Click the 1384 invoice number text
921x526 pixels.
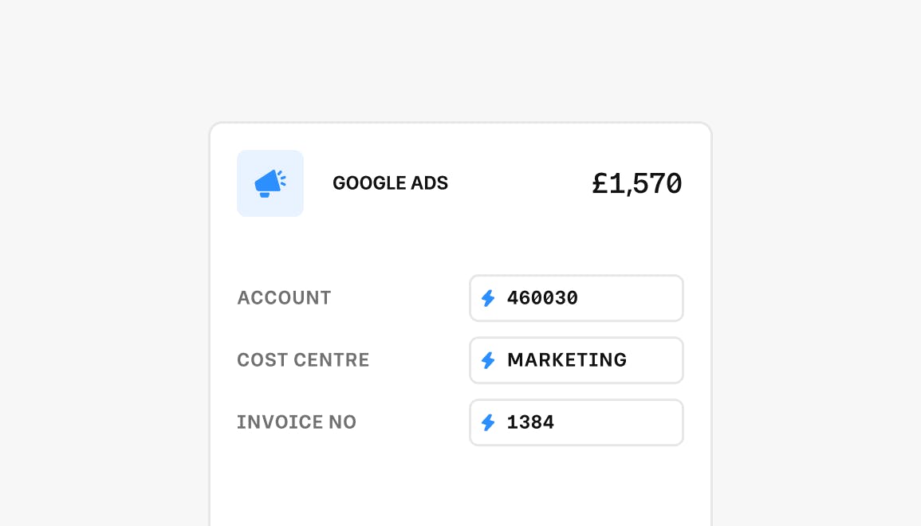coord(530,422)
